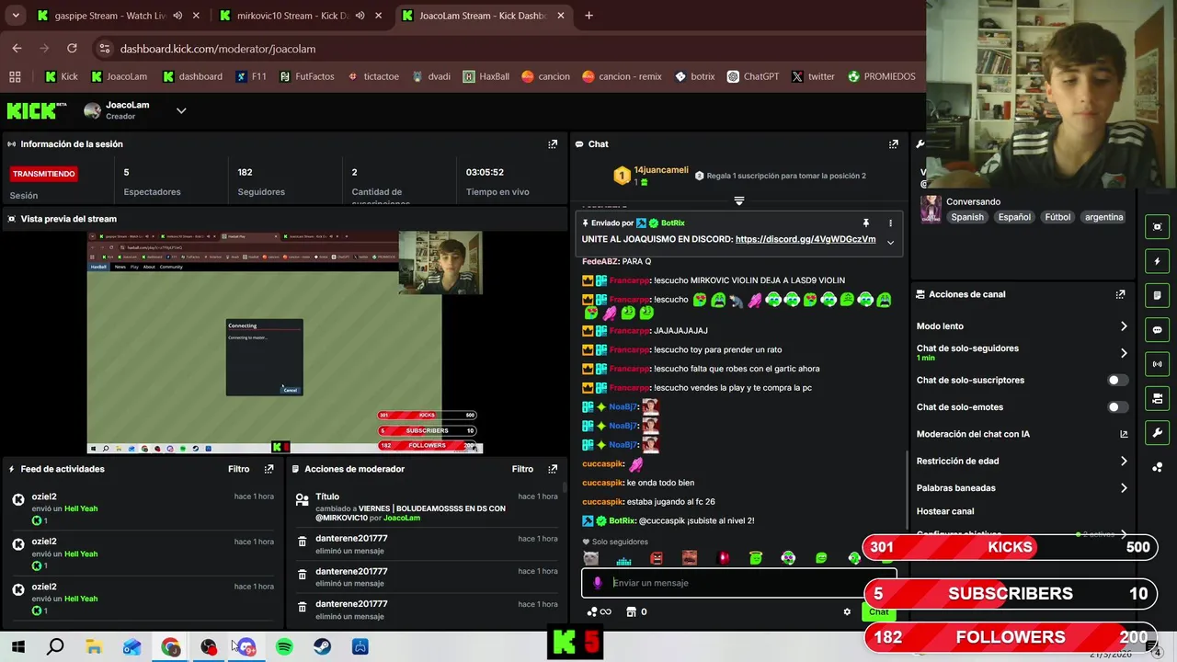This screenshot has width=1177, height=662.
Task: Click Hostear canal option
Action: point(945,511)
